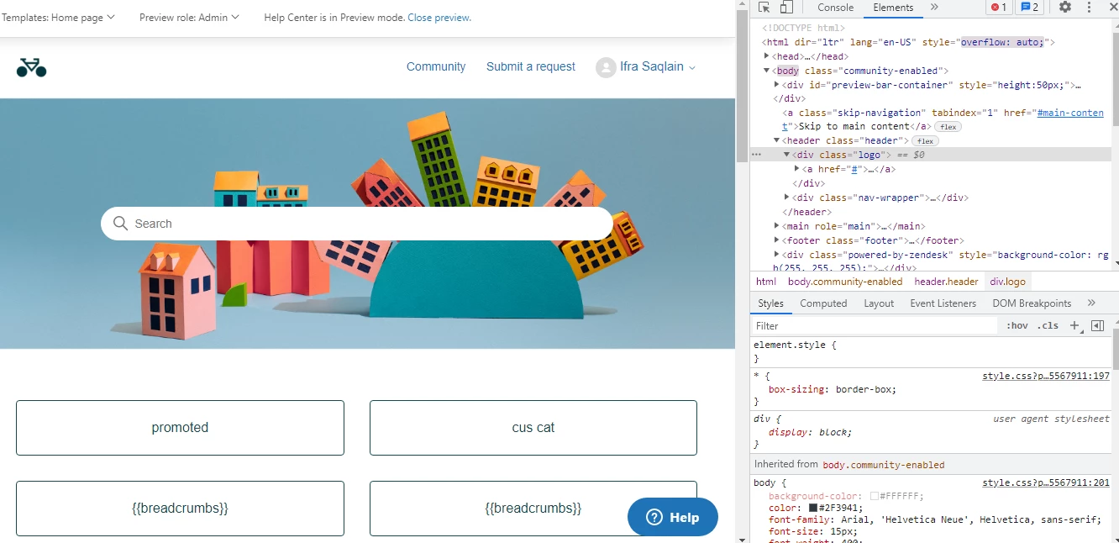This screenshot has height=543, width=1119.
Task: Collapse the div class logo node
Action: point(787,155)
